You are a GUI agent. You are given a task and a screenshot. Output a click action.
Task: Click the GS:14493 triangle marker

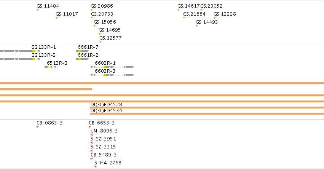click(x=197, y=26)
